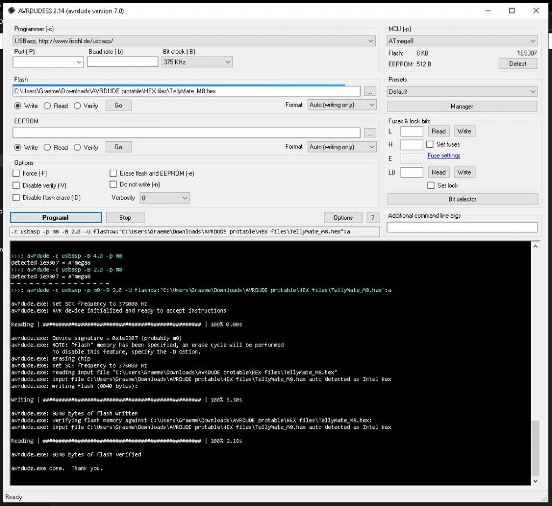Expand the MCU ATmega8 dropdown
This screenshot has width=552, height=506.
click(x=462, y=41)
